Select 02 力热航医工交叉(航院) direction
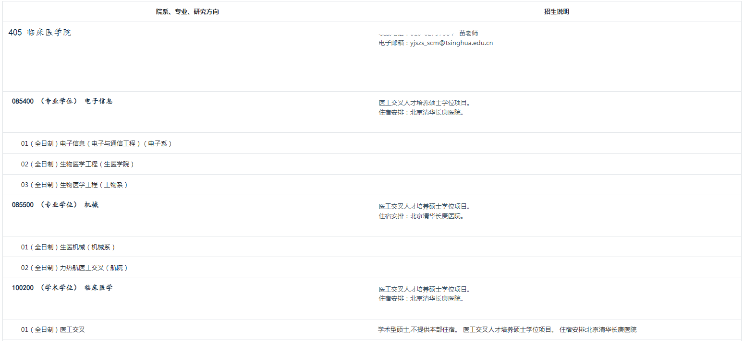Viewport: 744px width, 341px height. [74, 268]
